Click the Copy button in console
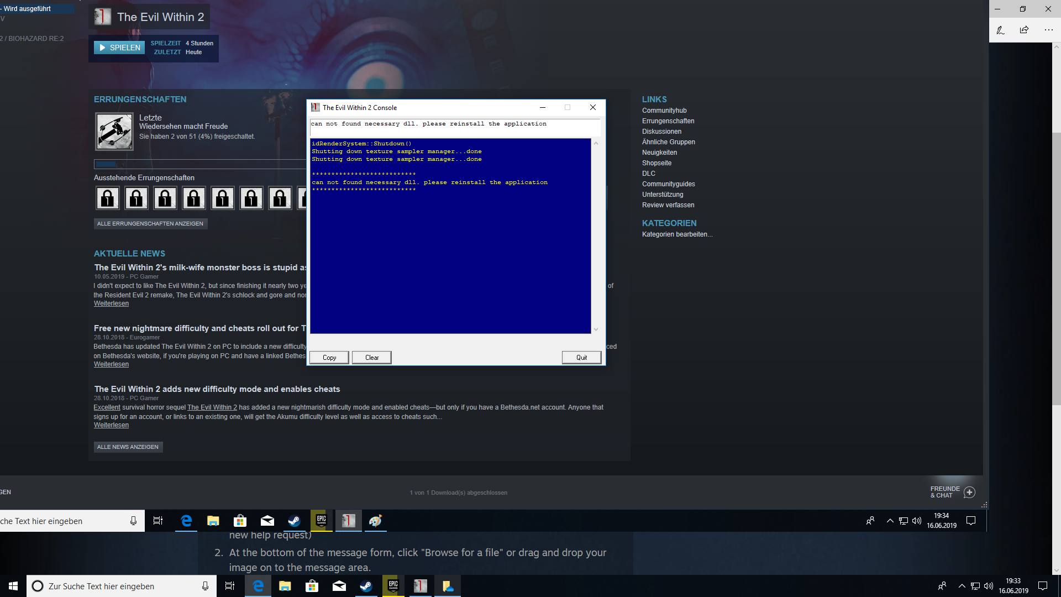The width and height of the screenshot is (1061, 597). pos(329,358)
